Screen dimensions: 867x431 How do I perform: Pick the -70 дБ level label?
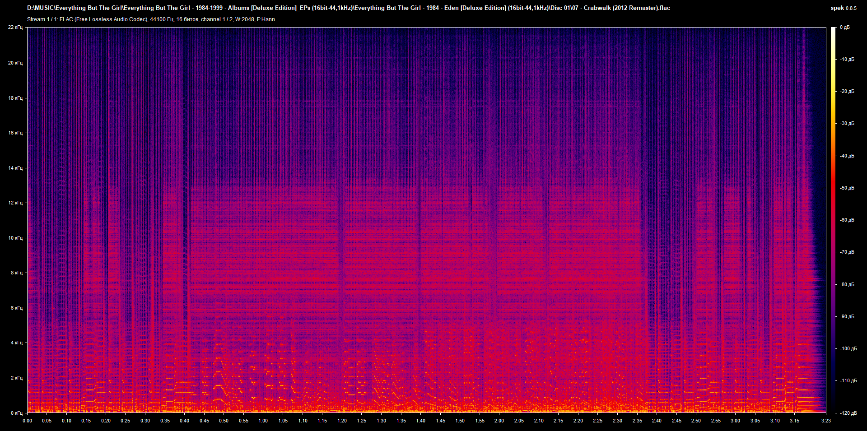click(847, 252)
